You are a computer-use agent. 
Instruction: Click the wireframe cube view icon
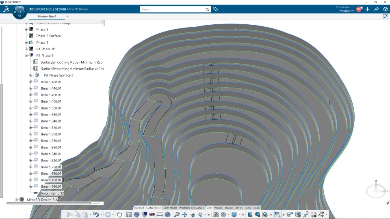[223, 215]
